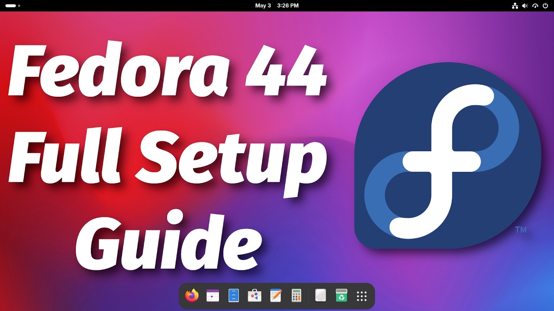Open GNOME Software store icon
This screenshot has height=311, width=554.
[254, 296]
